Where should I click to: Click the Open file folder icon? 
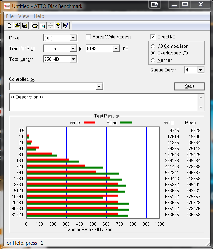pos(17,25)
